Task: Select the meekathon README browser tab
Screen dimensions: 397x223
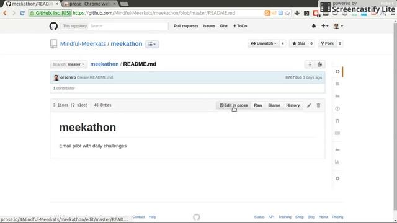Action: [32, 4]
